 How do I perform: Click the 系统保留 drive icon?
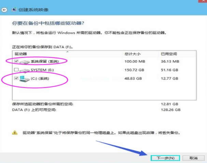[25, 62]
